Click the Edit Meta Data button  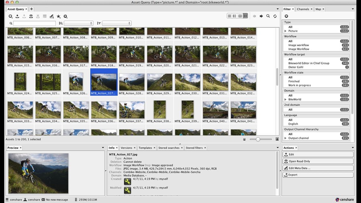tap(318, 168)
